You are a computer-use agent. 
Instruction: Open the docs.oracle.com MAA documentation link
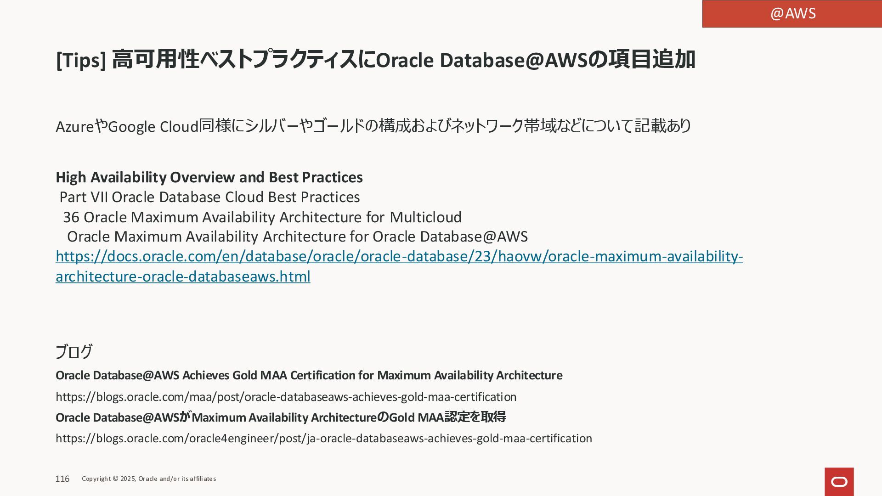pos(399,256)
